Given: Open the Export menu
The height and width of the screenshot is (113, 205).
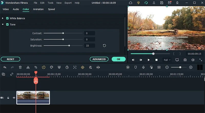Looking at the screenshot, I should click(68, 3).
